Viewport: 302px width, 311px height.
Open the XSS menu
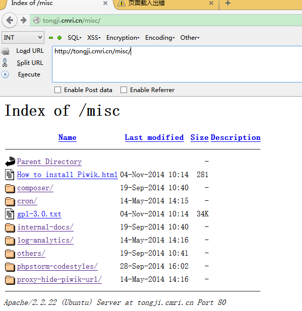pyautogui.click(x=94, y=37)
